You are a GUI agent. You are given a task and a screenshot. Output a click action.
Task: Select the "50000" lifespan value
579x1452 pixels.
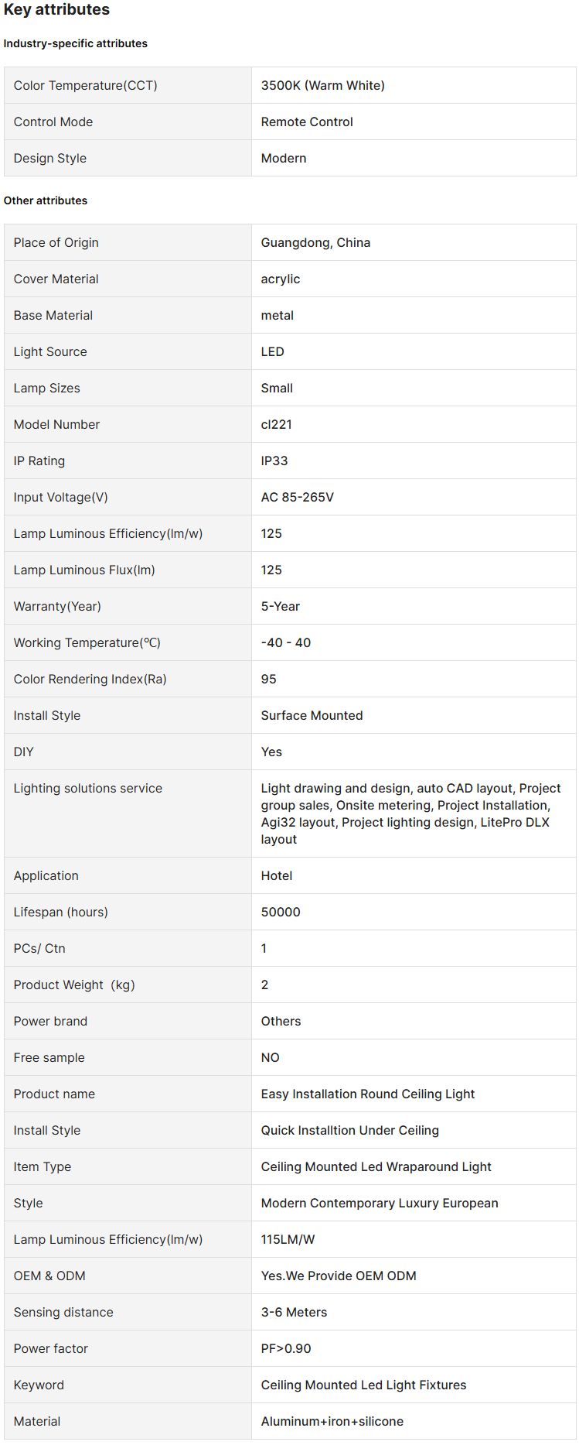281,913
